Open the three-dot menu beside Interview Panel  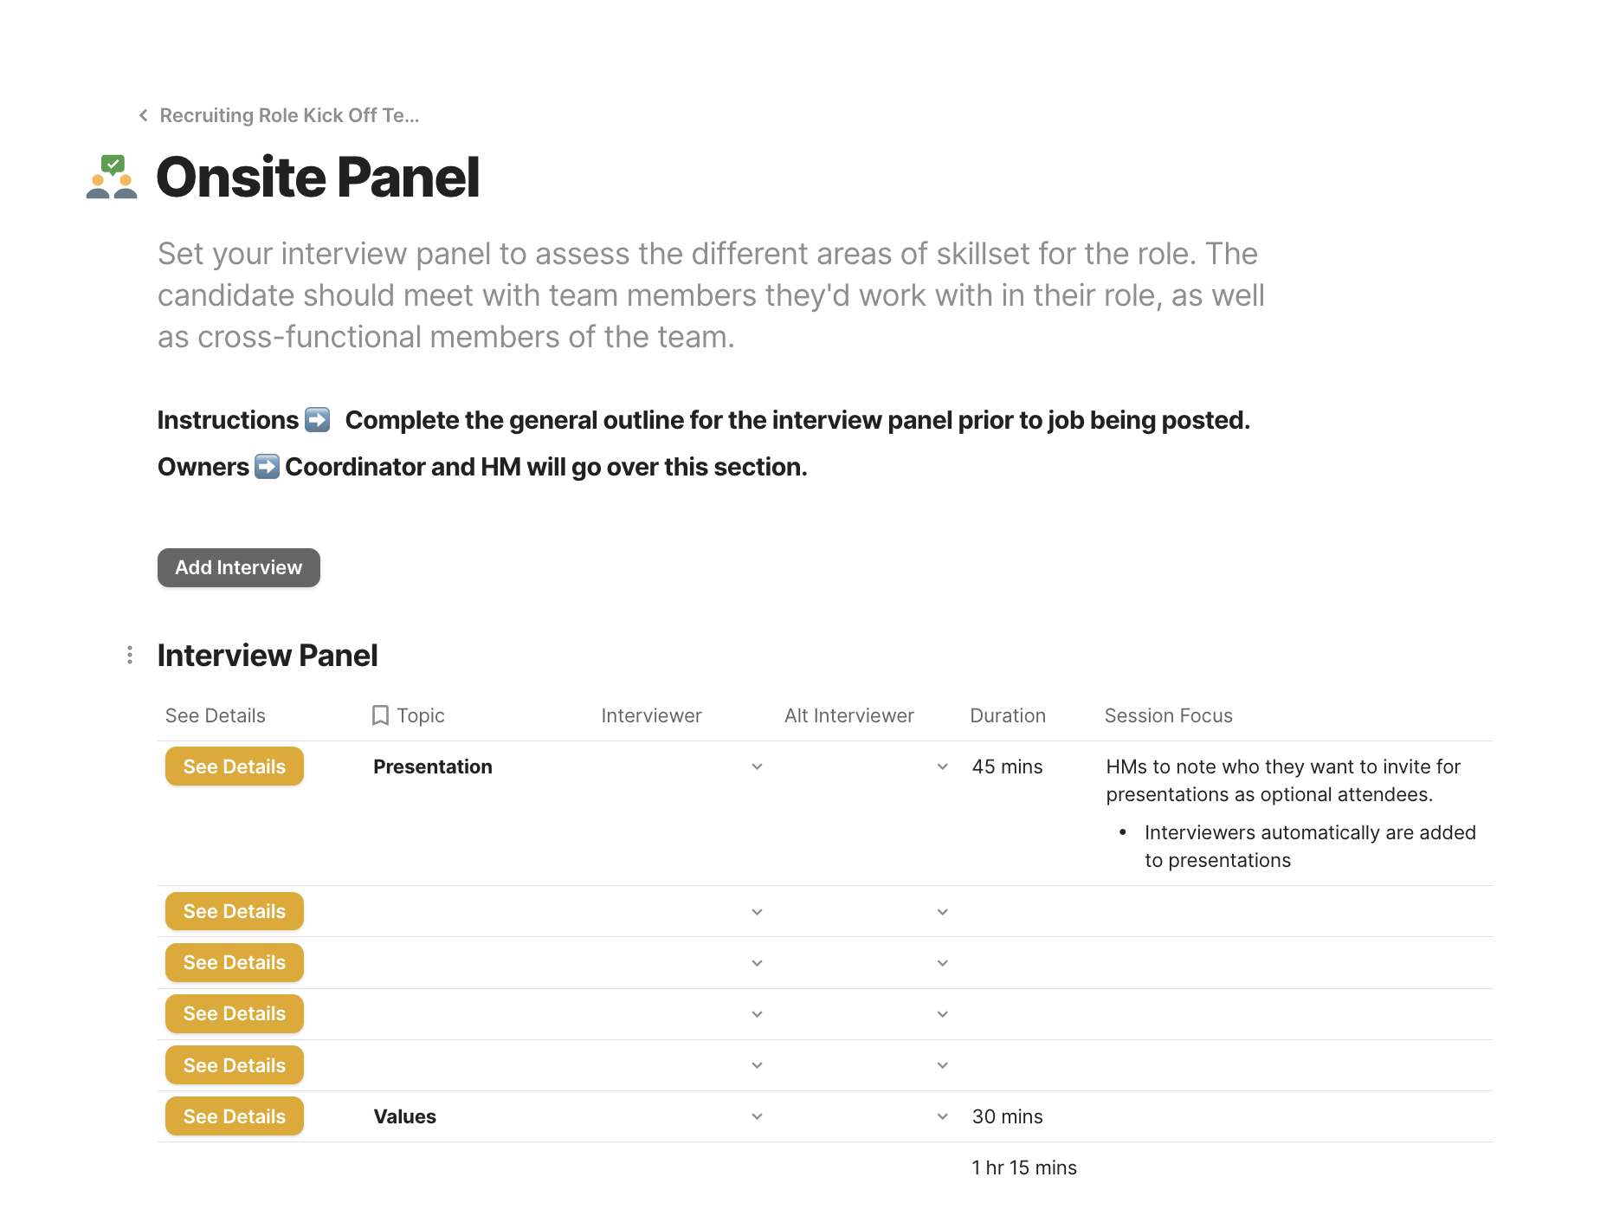click(130, 655)
